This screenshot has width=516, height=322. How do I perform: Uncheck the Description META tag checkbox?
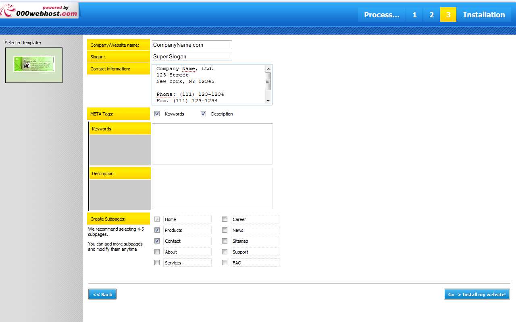(x=204, y=114)
